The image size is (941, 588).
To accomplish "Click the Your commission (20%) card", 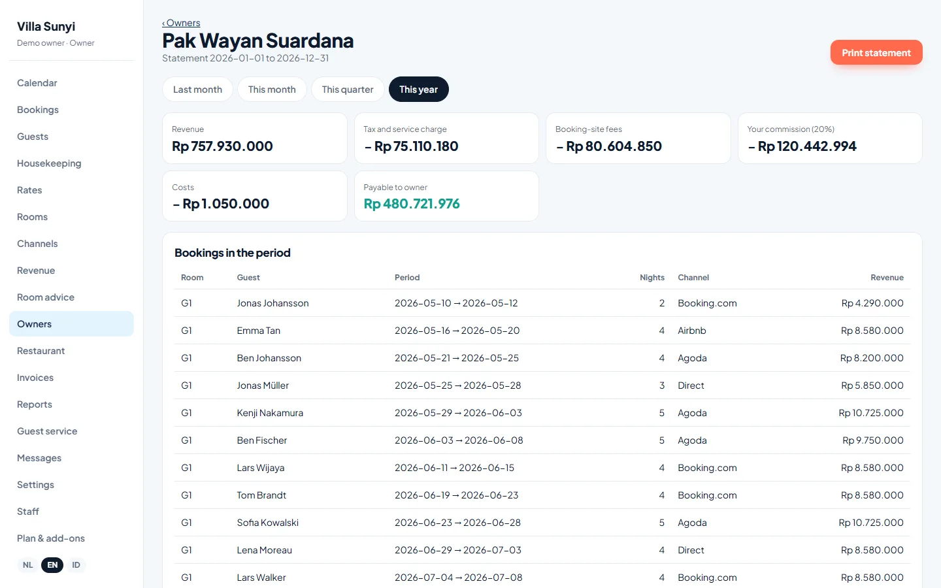I will pyautogui.click(x=830, y=139).
